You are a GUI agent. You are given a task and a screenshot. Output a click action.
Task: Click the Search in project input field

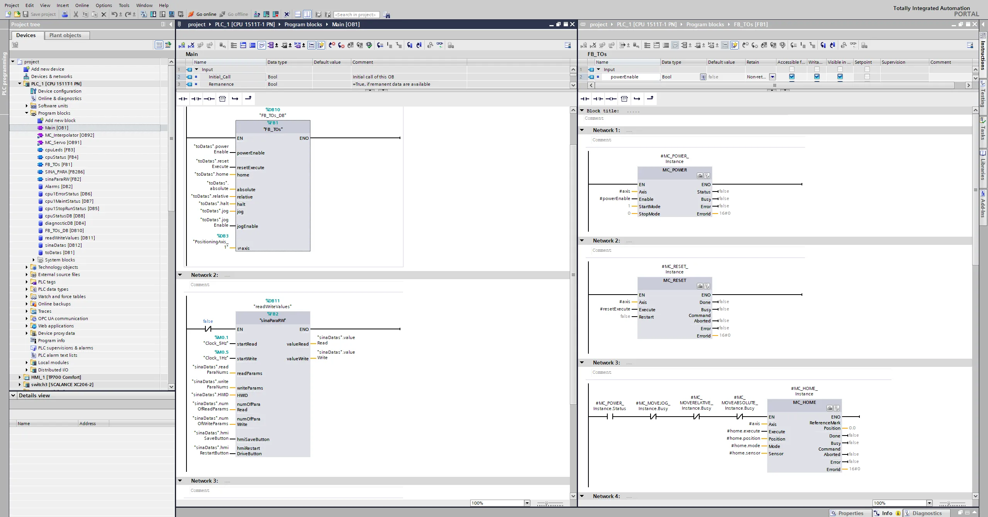tap(356, 15)
